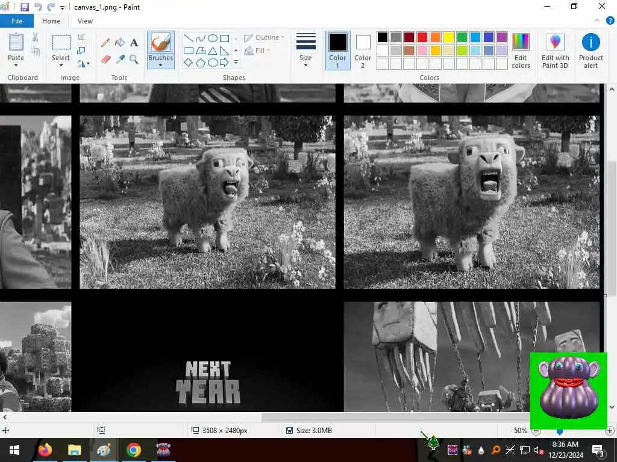
Task: Click the Copy icon in the Clipboard group
Action: click(35, 51)
